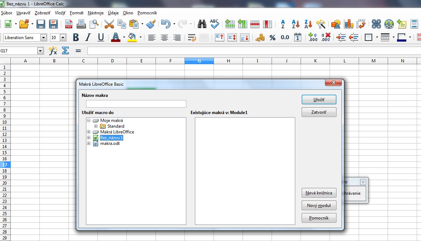This screenshot has width=421, height=241.
Task: Toggle bold formatting
Action: point(76,37)
